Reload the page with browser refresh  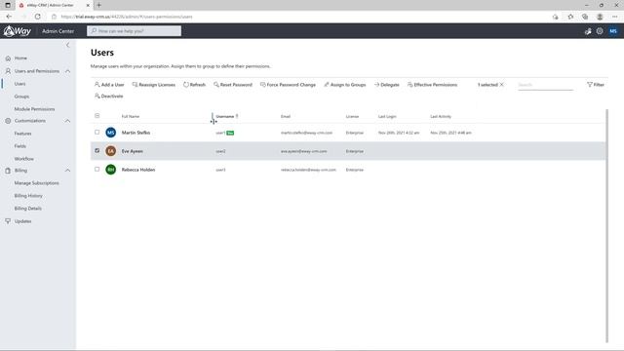click(37, 17)
